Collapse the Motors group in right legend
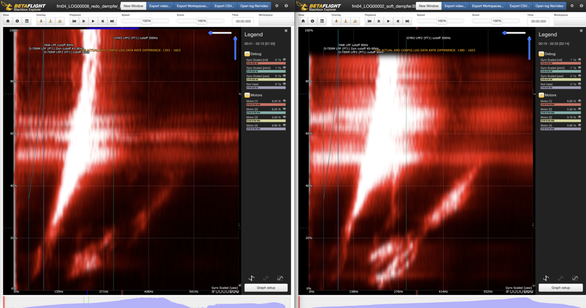 (542, 95)
